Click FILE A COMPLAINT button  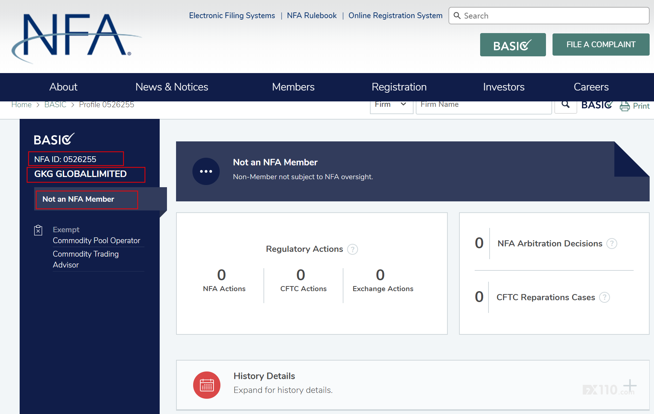tap(601, 44)
